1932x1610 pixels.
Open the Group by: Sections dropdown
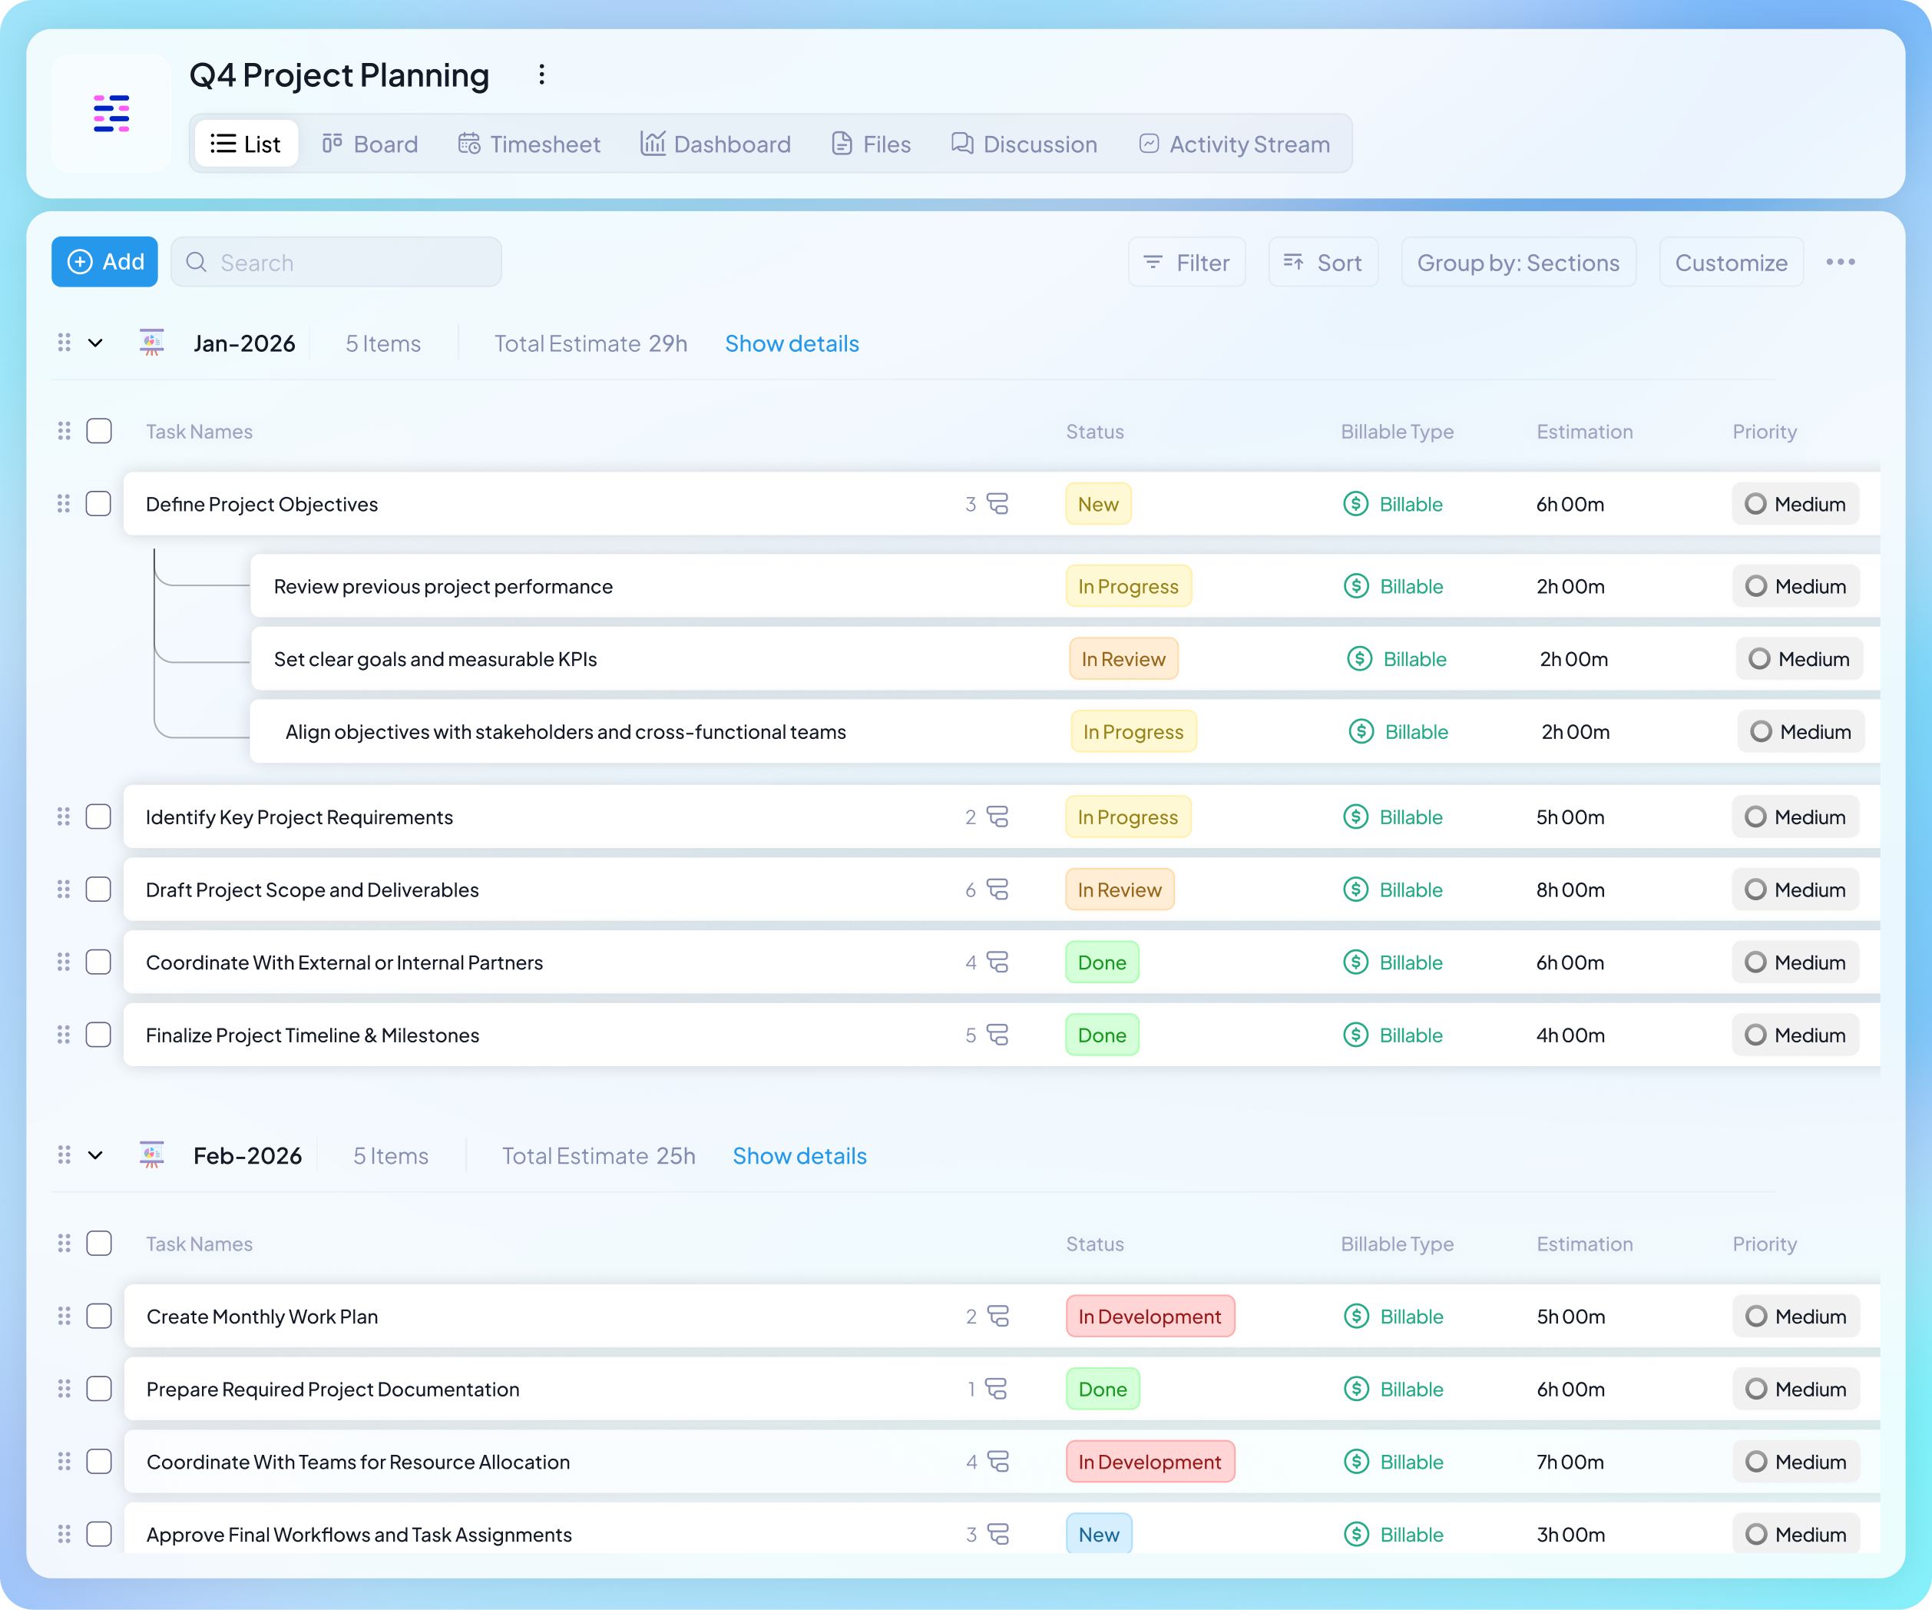tap(1518, 263)
